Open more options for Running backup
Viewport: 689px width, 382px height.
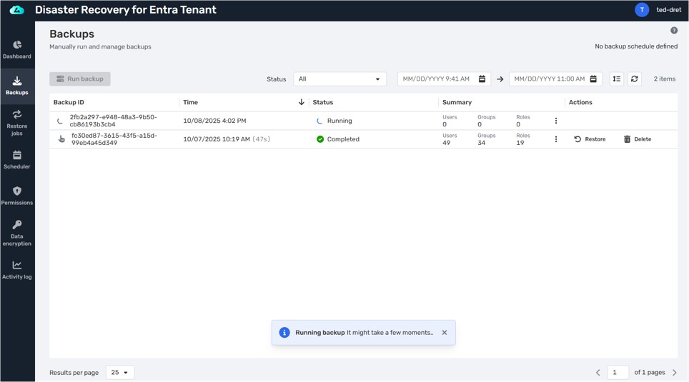pos(556,121)
